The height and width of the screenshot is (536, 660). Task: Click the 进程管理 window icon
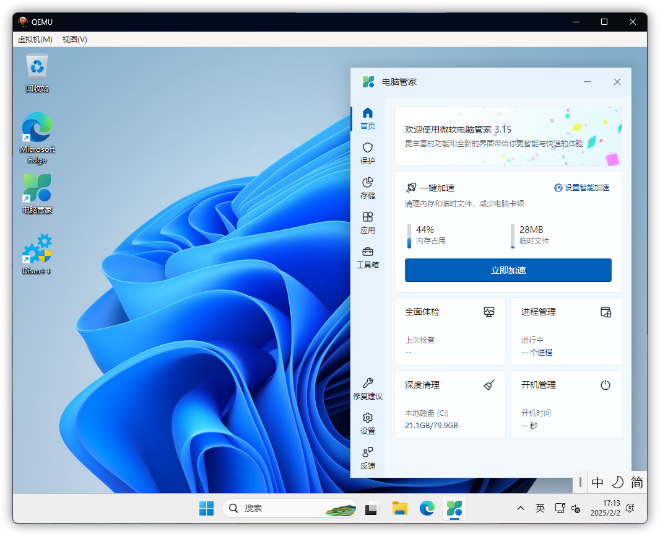point(606,312)
